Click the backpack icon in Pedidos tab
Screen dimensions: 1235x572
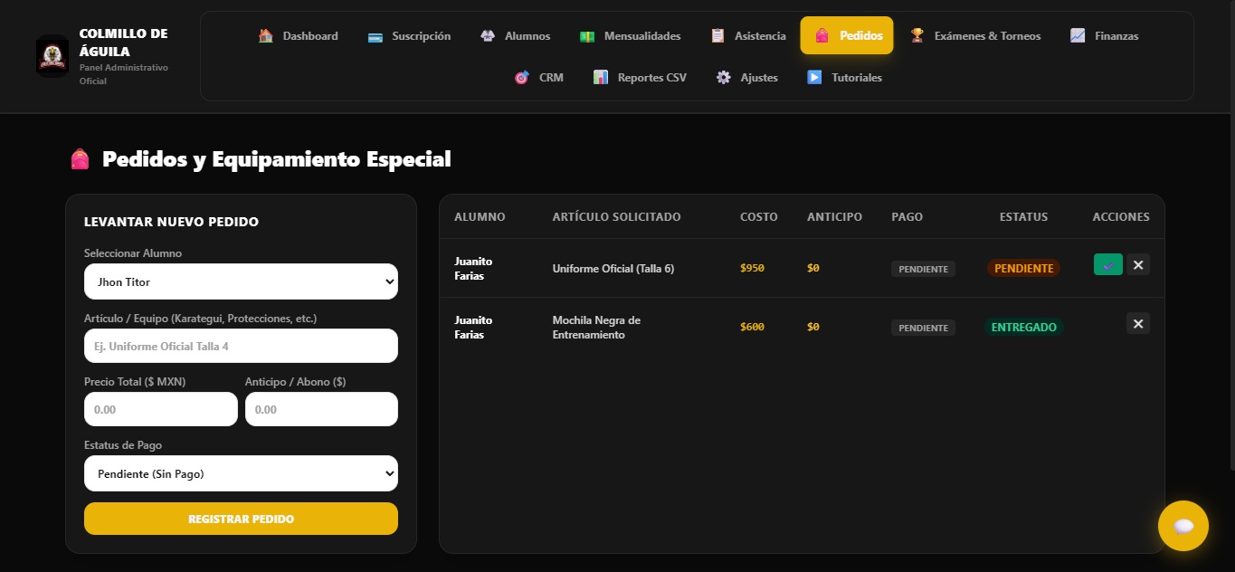point(822,36)
